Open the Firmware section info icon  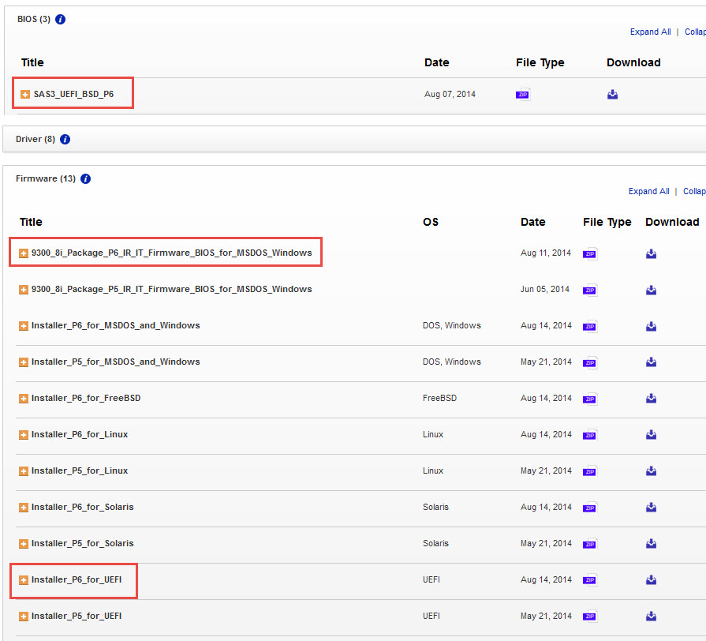[x=85, y=179]
